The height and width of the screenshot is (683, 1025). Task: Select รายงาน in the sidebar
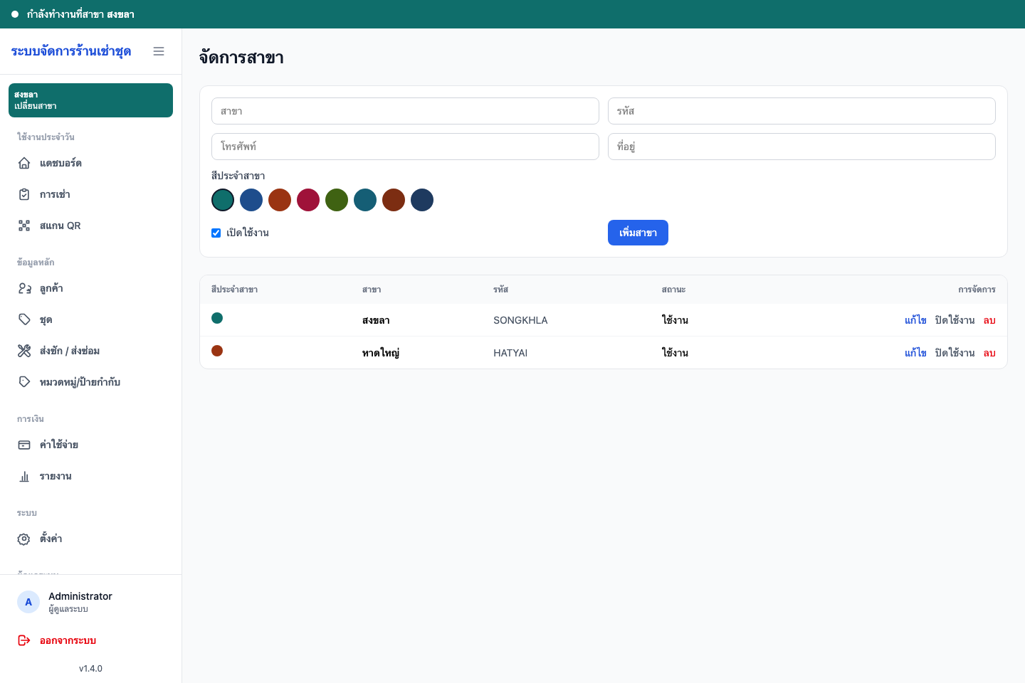(90, 476)
